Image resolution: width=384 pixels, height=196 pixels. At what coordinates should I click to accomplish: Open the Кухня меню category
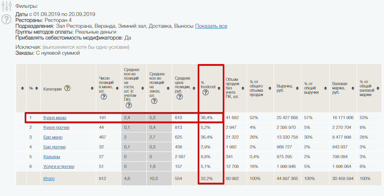point(54,118)
